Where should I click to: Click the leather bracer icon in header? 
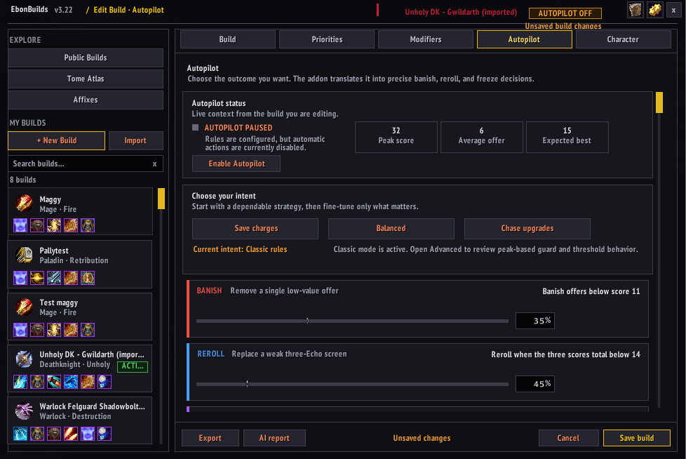(x=635, y=10)
